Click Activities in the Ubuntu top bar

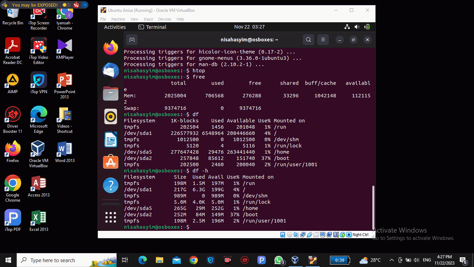point(115,27)
